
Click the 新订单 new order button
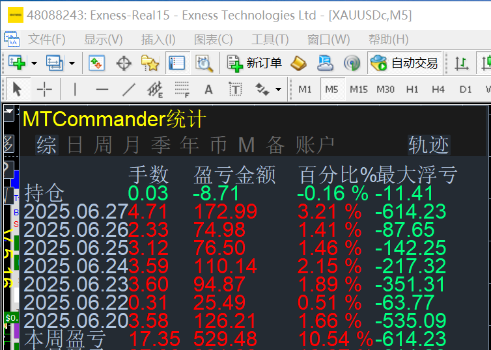click(x=254, y=63)
